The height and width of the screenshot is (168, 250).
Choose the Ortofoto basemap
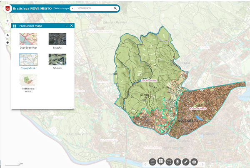(57, 59)
